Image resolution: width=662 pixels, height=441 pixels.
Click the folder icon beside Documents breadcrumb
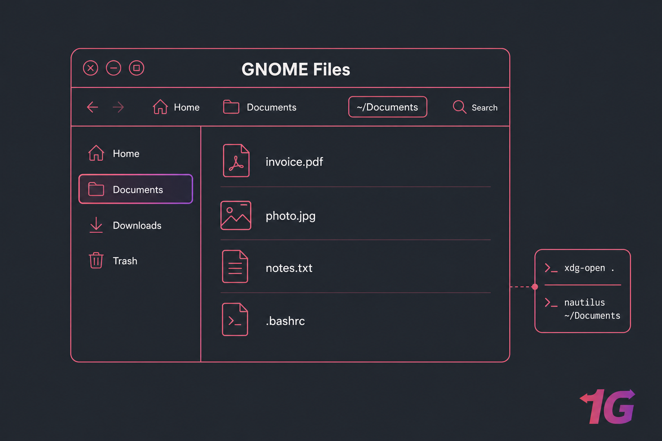click(x=231, y=106)
